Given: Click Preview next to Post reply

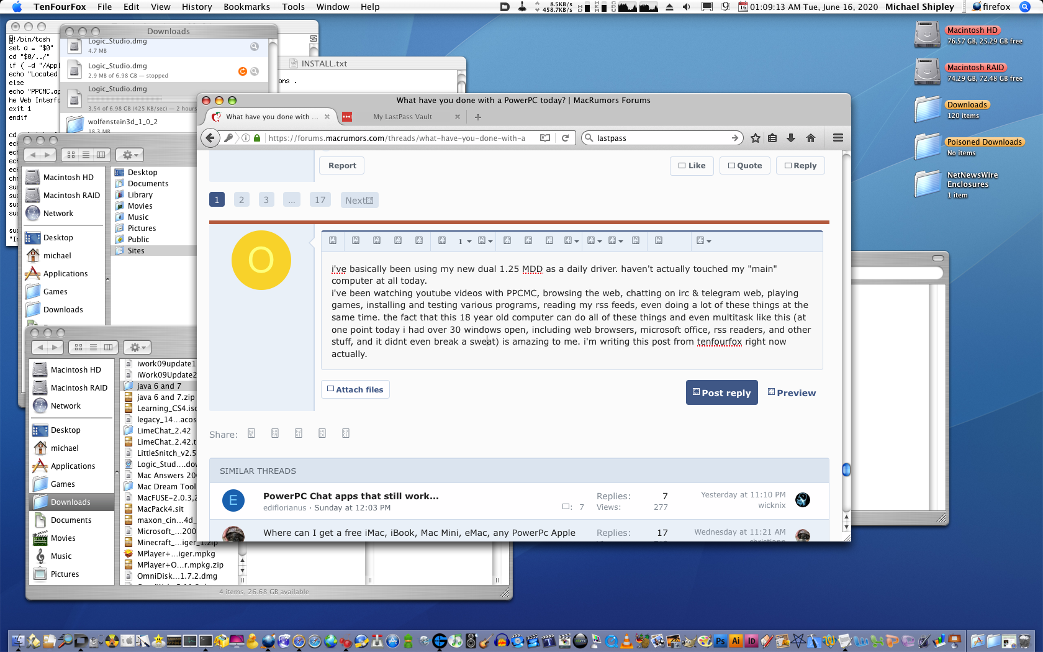Looking at the screenshot, I should click(792, 392).
